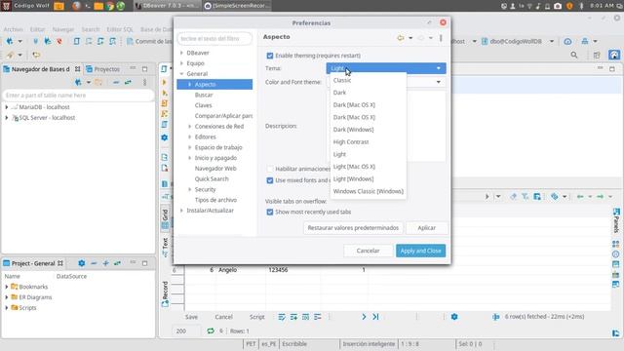This screenshot has height=351, width=624.
Task: Switch to Proyectos tab
Action: click(102, 69)
